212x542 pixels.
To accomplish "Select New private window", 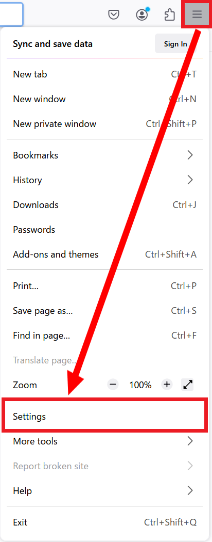I will 104,124.
